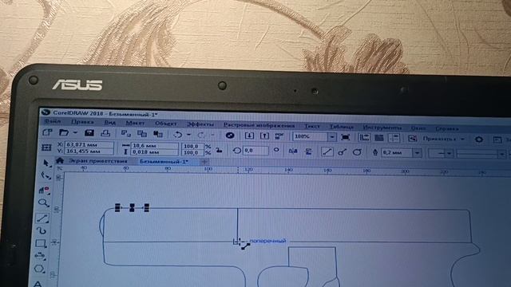Viewport: 511px width, 287px height.
Task: Toggle Show rulers button
Action: coord(364,137)
